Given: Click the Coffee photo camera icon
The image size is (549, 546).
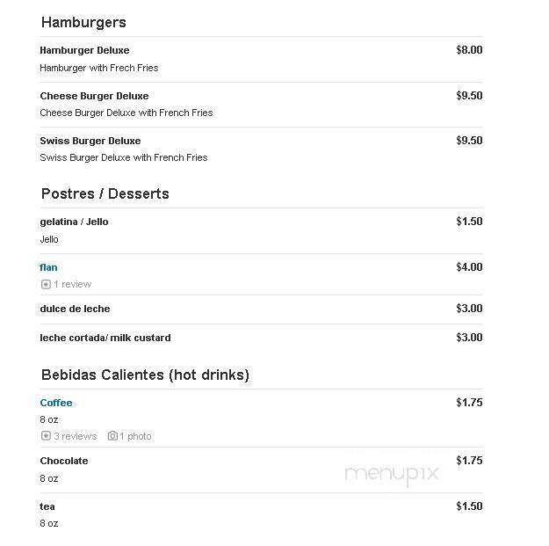Looking at the screenshot, I should tap(112, 435).
